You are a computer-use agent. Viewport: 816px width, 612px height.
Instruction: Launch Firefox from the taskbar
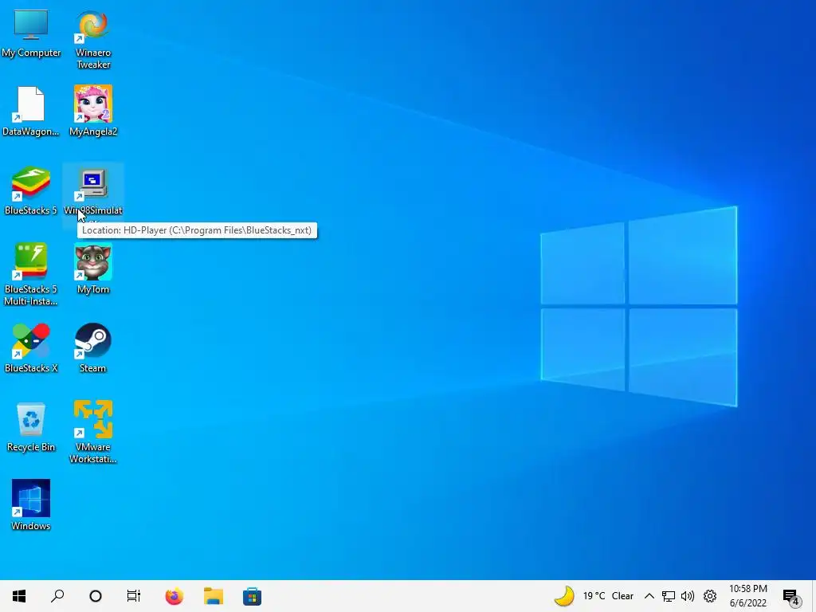click(x=175, y=596)
